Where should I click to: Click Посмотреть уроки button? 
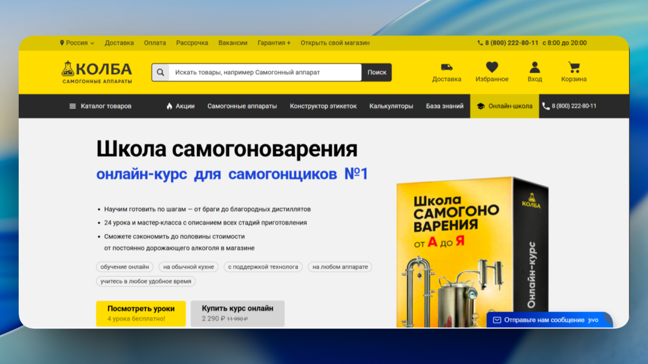141,313
